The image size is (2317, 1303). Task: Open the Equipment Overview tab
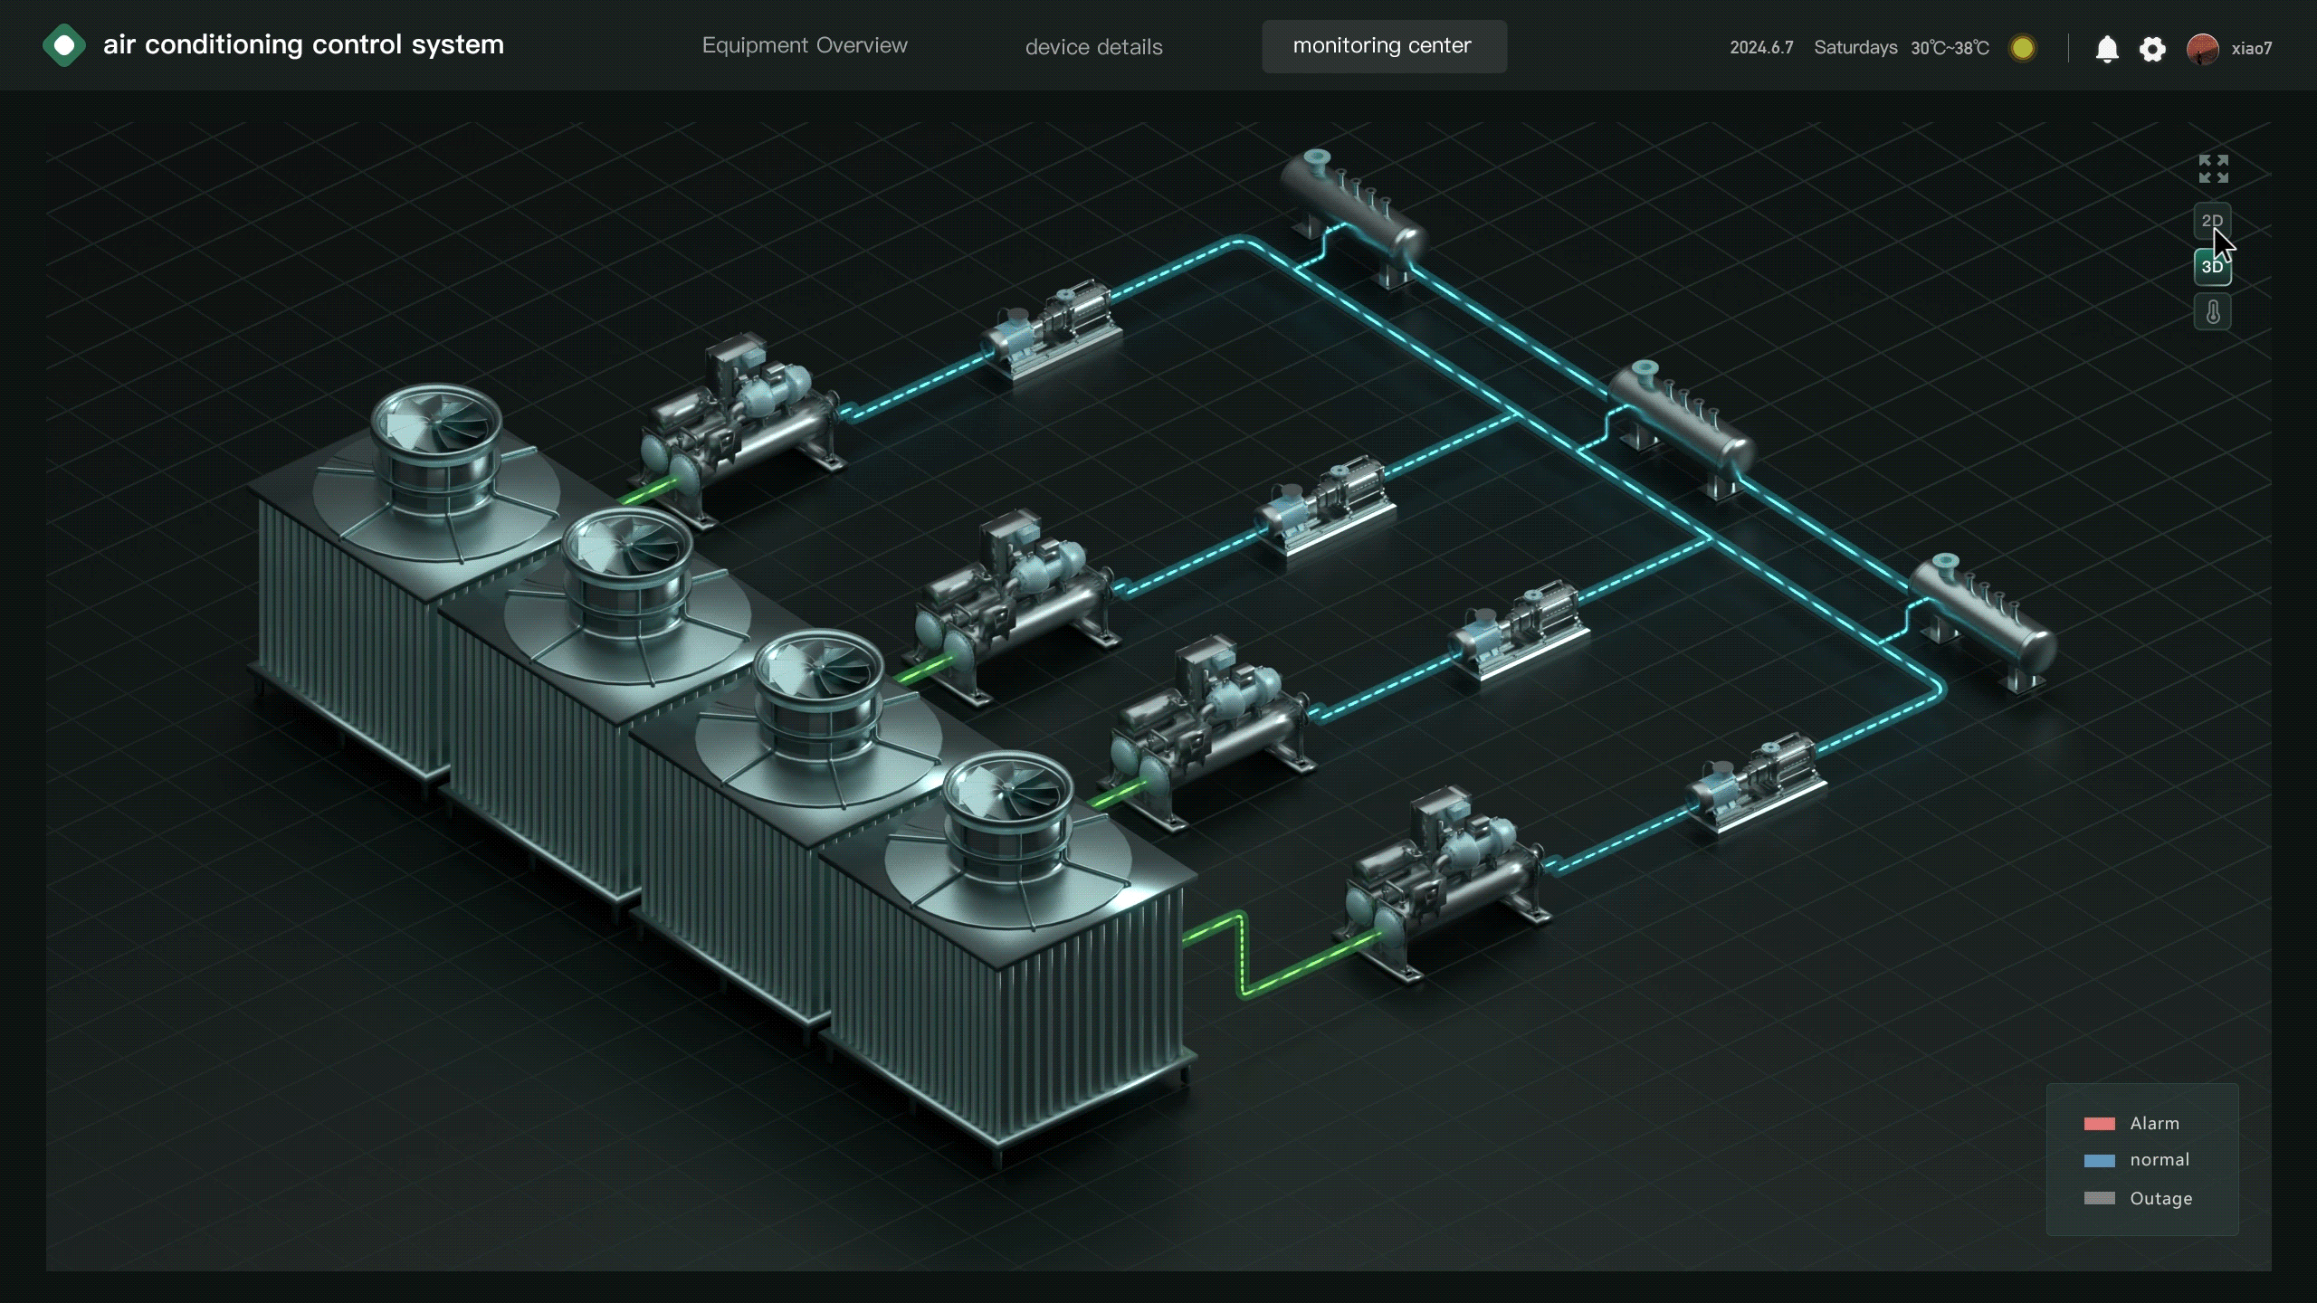click(805, 45)
